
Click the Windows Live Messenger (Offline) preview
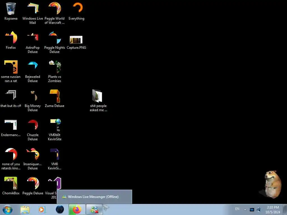[x=94, y=197]
